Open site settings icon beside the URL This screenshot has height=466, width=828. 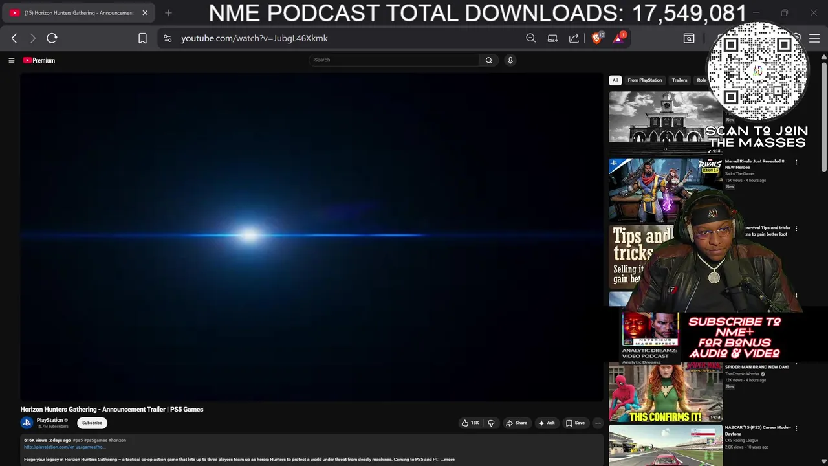(x=168, y=38)
